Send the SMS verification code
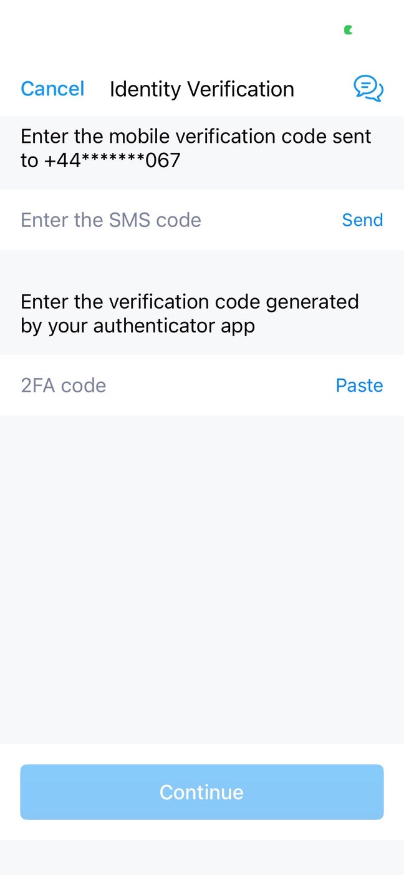The width and height of the screenshot is (404, 875). (362, 220)
